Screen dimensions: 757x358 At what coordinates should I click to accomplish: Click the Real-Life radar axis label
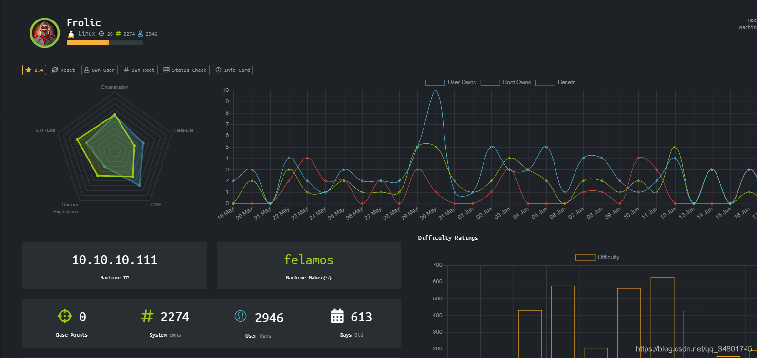184,130
